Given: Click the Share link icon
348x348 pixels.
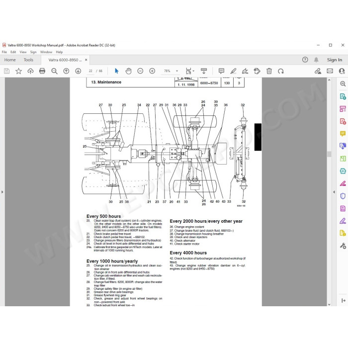Looking at the screenshot, I should (x=318, y=71).
